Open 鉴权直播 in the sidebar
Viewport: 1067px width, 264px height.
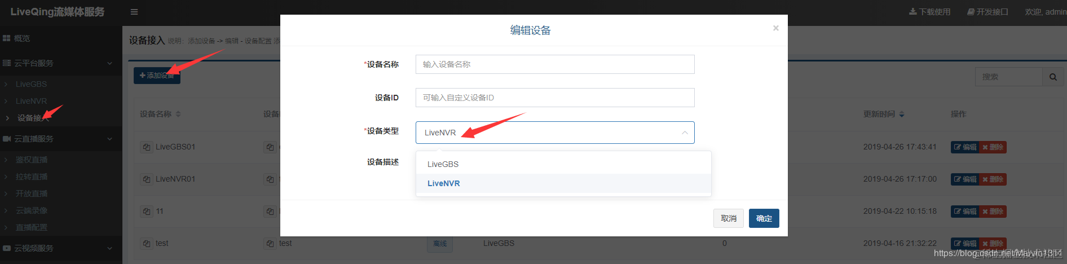tap(32, 160)
